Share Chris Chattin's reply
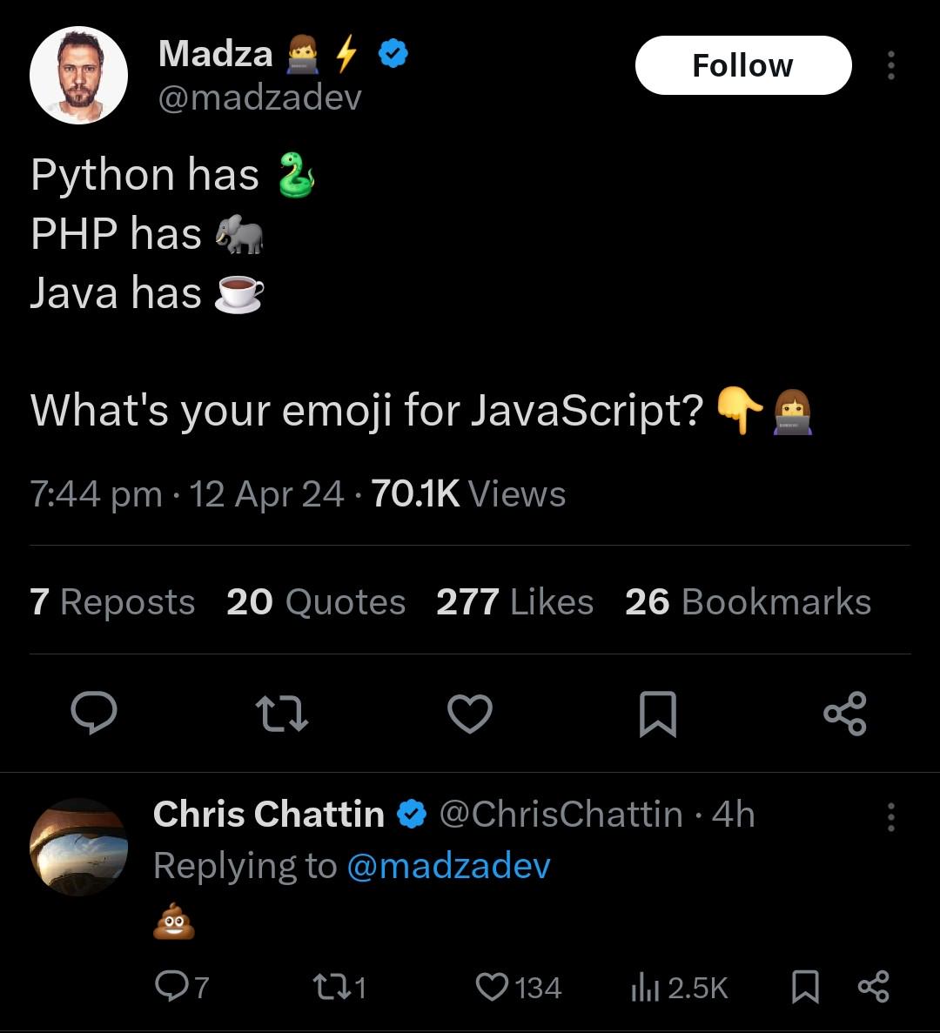Screen dimensions: 940x1033 (x=873, y=987)
